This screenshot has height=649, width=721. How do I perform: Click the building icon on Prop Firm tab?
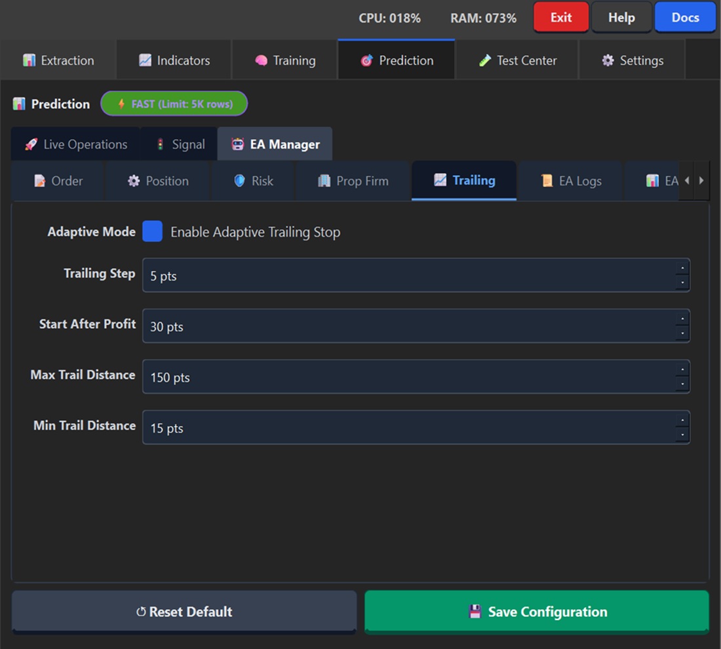pyautogui.click(x=324, y=181)
